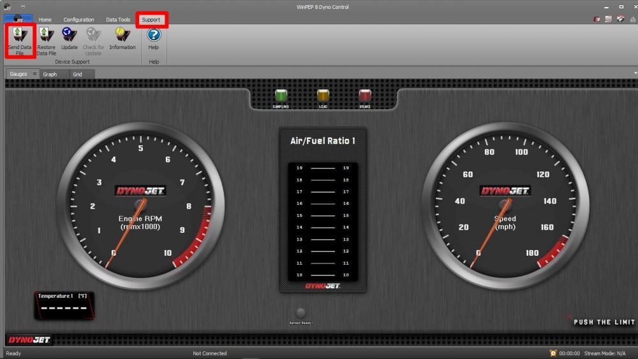Minimize the WinPEP 8 window
The height and width of the screenshot is (359, 638).
pos(606,7)
